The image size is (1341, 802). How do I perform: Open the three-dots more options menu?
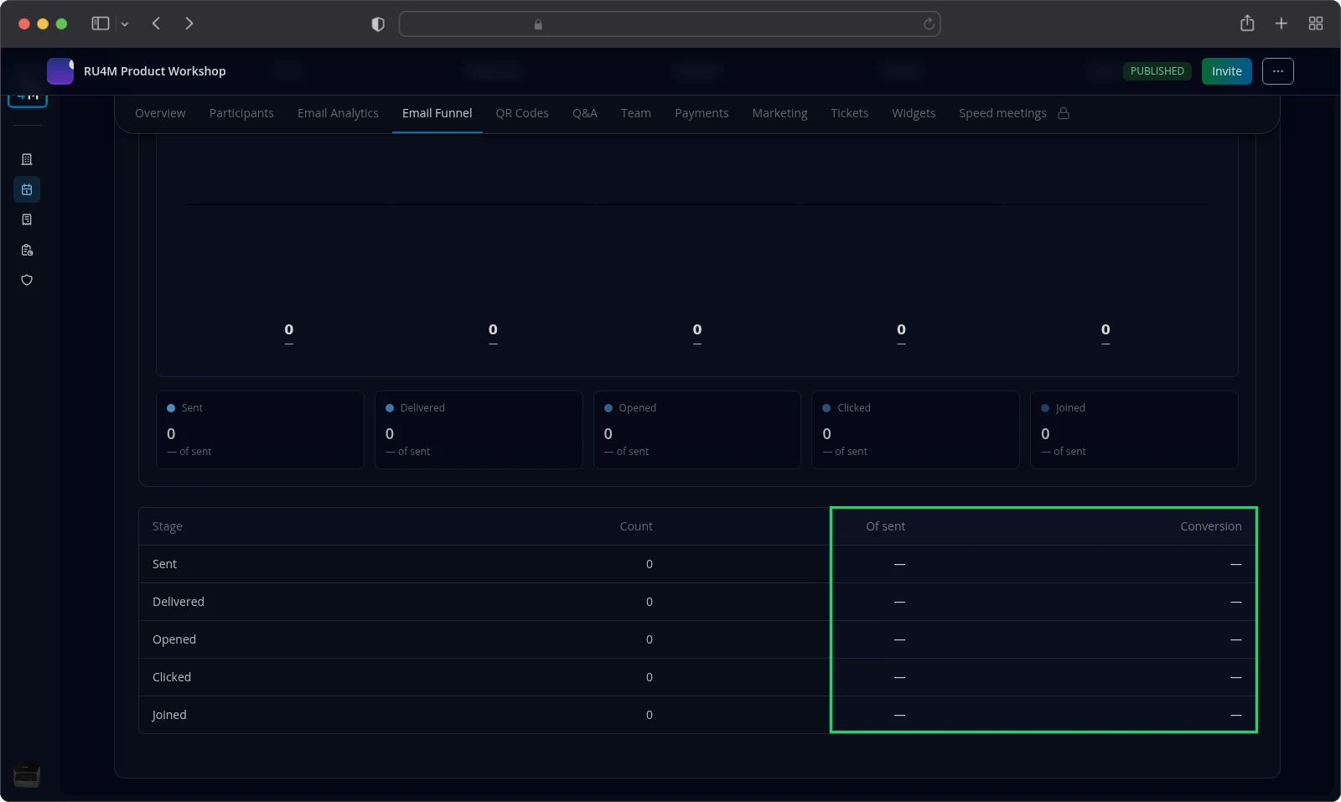click(1278, 71)
